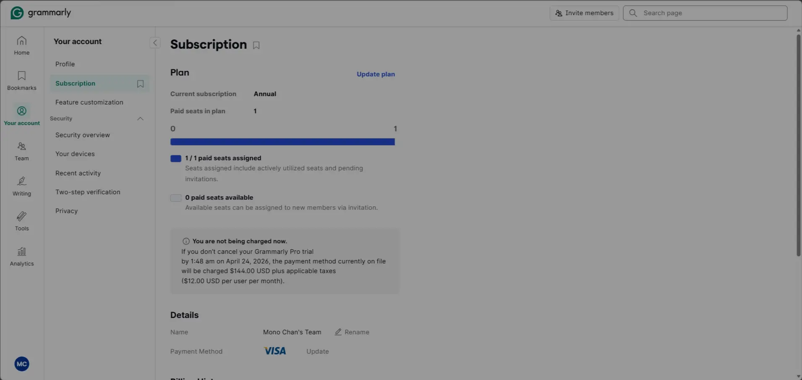802x380 pixels.
Task: Collapse the Security section chevron
Action: click(x=140, y=119)
